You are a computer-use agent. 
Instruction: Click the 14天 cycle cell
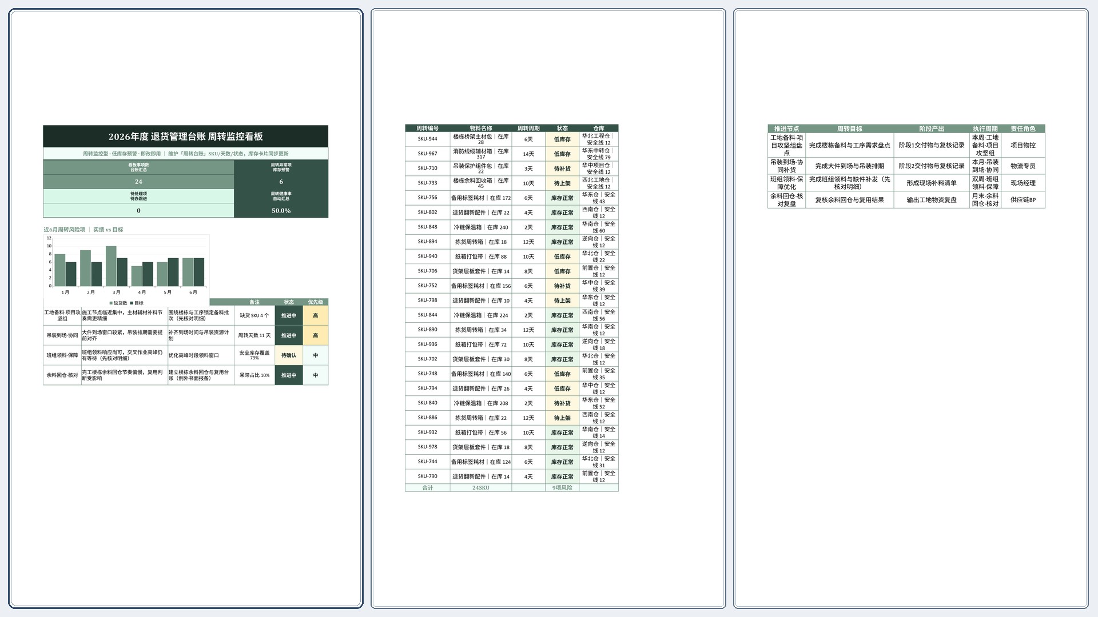(x=528, y=154)
